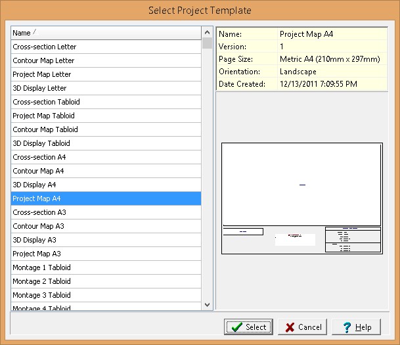The width and height of the screenshot is (400, 345).
Task: Choose Montage 3 Tabloid from list
Action: tap(42, 295)
